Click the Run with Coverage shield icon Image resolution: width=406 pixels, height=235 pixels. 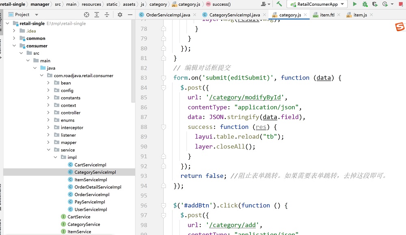click(375, 4)
